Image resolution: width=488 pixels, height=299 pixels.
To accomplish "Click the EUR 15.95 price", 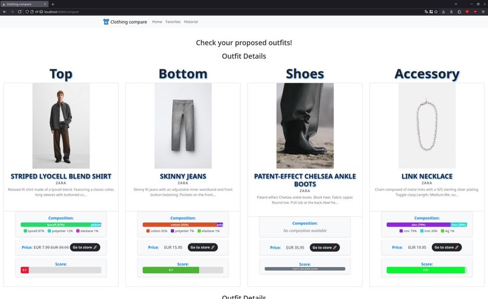I will pos(173,248).
